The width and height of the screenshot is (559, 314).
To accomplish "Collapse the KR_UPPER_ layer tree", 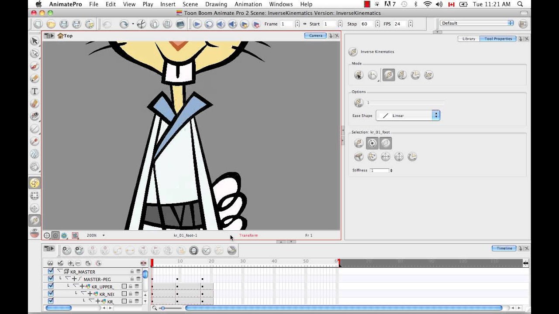I will click(x=75, y=286).
